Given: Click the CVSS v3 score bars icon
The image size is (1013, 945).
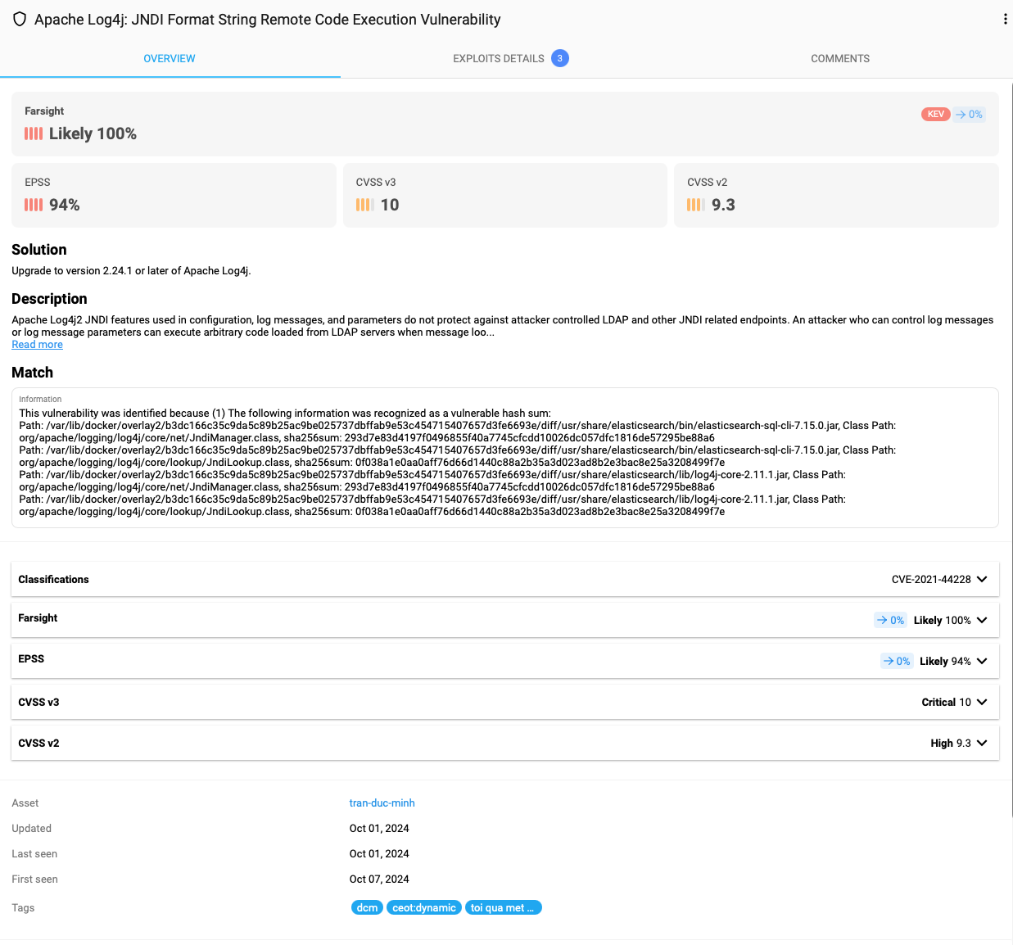Looking at the screenshot, I should click(x=364, y=205).
